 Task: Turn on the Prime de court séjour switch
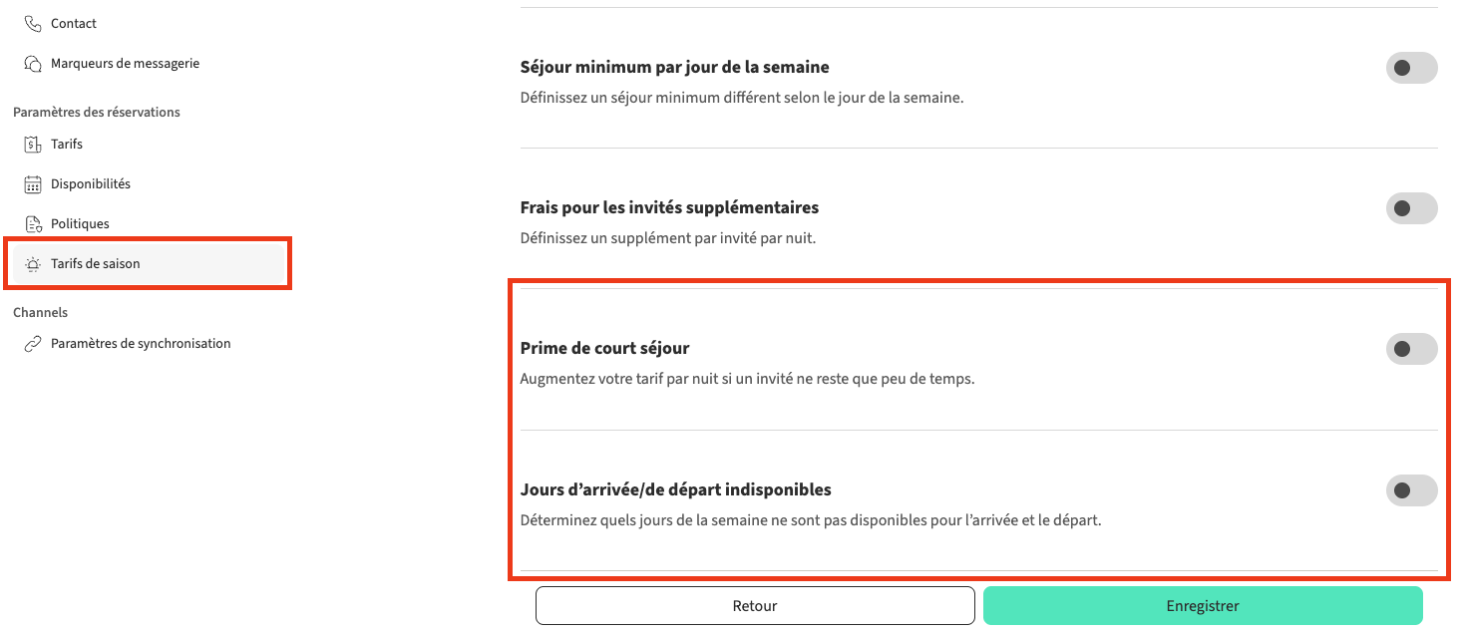(x=1411, y=349)
